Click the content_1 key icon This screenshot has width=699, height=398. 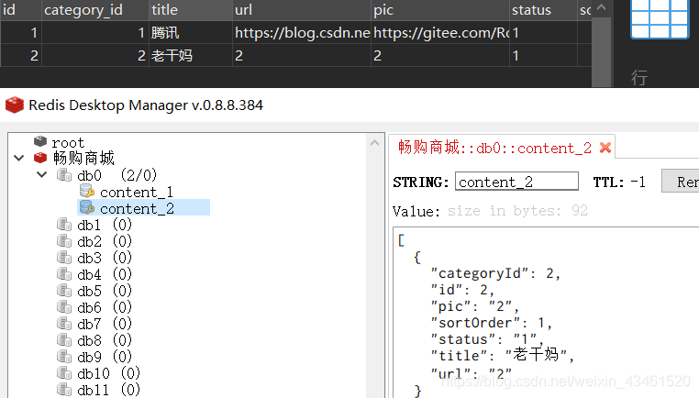(x=87, y=191)
